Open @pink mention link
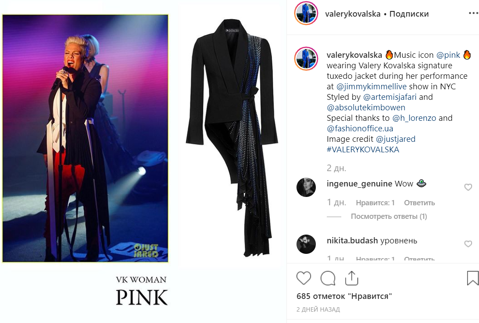This screenshot has width=479, height=323. click(448, 55)
